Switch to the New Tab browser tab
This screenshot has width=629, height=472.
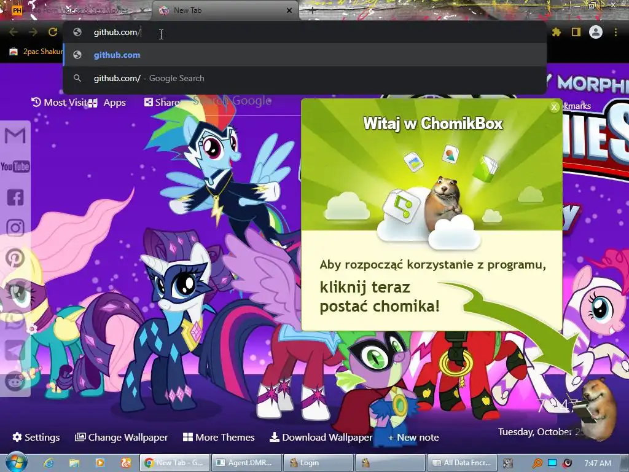click(x=225, y=10)
